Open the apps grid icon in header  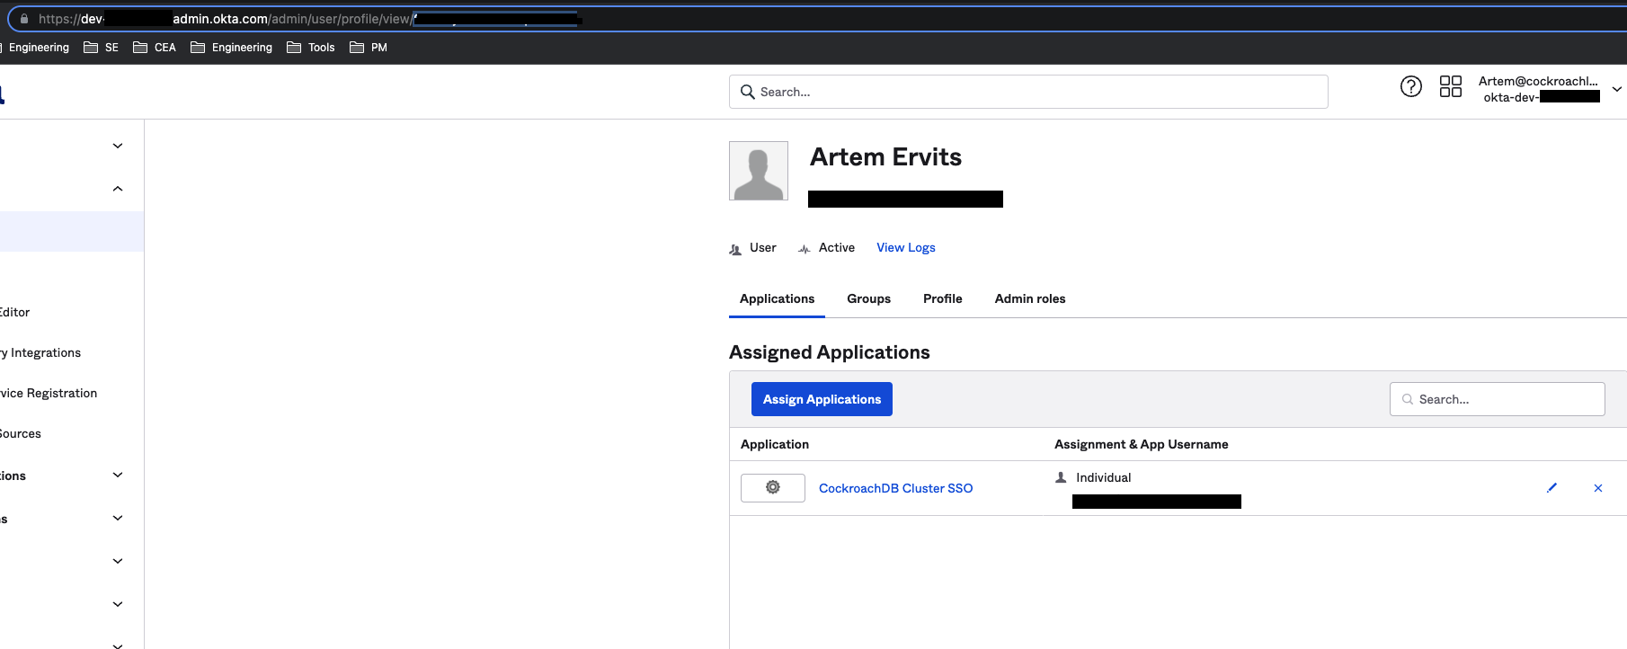[x=1451, y=86]
